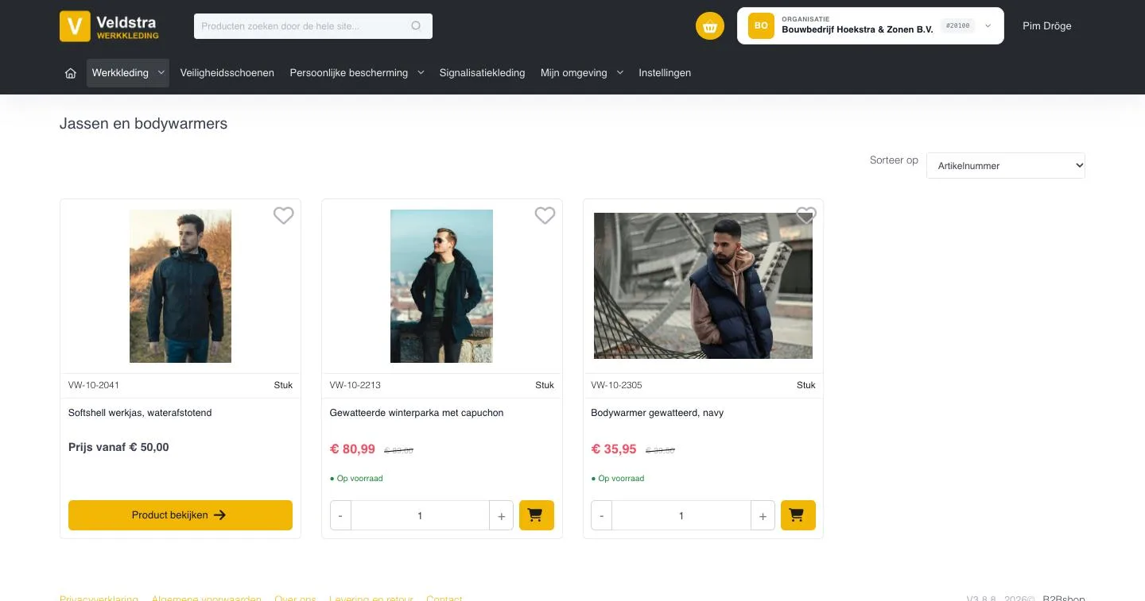1145x601 pixels.
Task: Open the navy bodywarmer product photo
Action: click(x=703, y=286)
